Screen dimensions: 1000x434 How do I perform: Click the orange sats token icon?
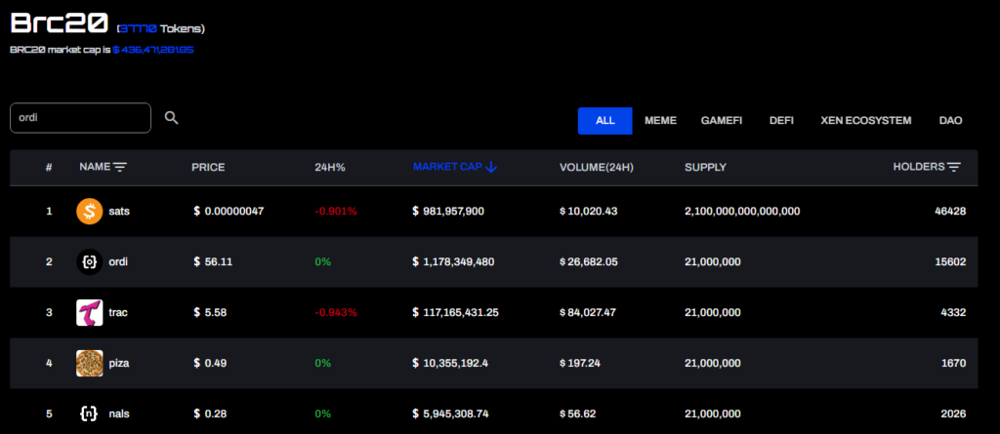tap(89, 211)
